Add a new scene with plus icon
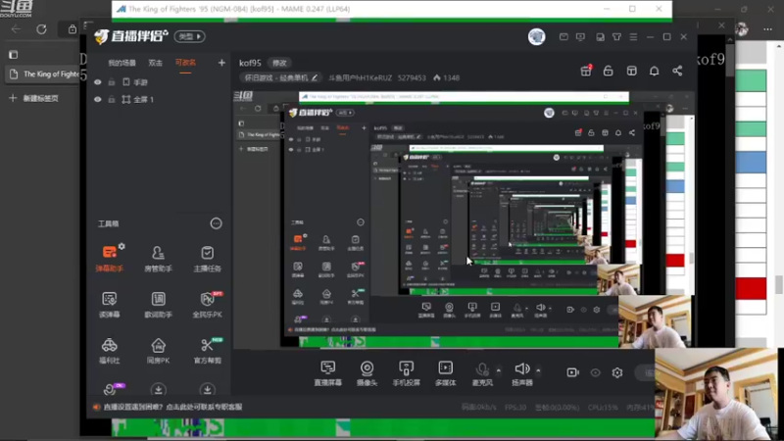Screen dimensions: 784x441 [221, 63]
